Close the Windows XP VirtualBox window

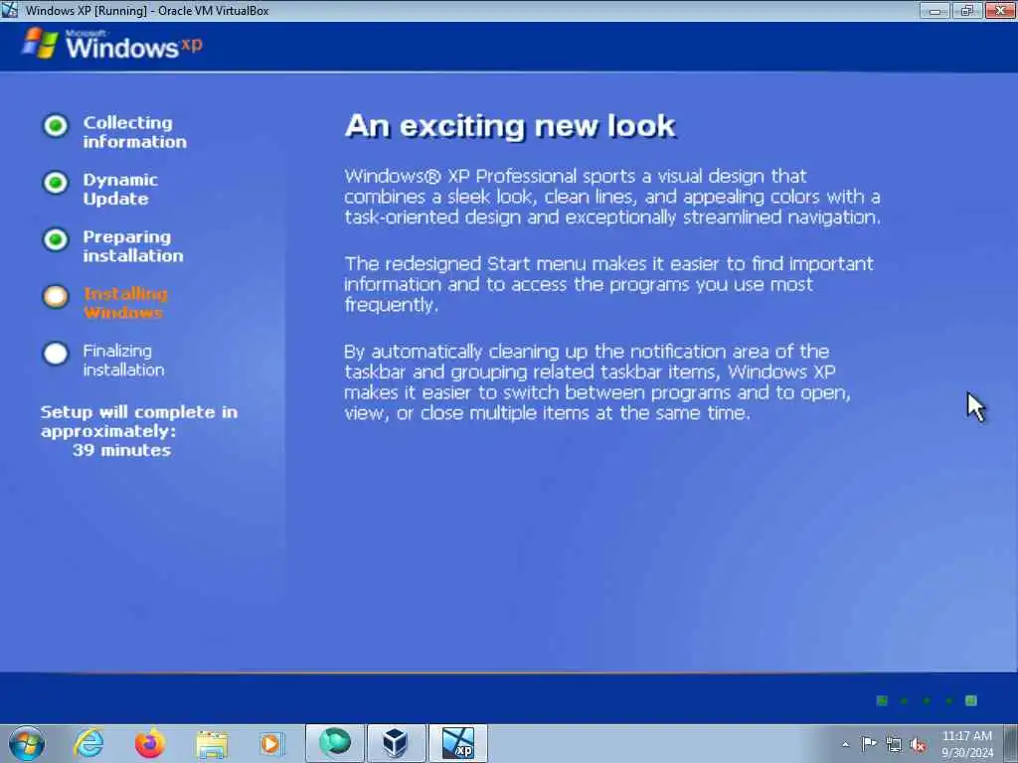(x=1000, y=10)
